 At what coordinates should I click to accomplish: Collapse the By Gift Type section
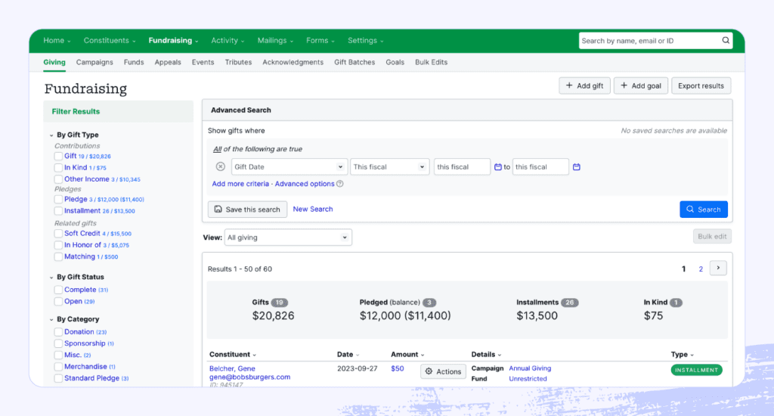(51, 135)
